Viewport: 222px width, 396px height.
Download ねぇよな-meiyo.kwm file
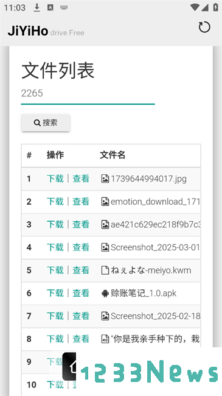pos(55,270)
